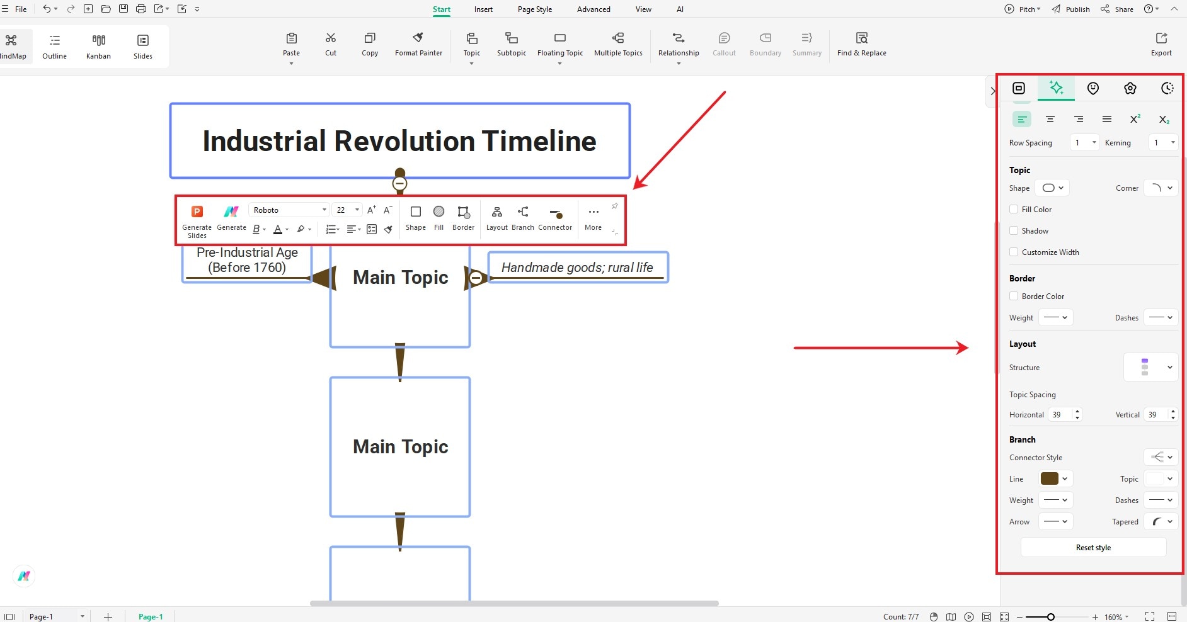Open the topic Shape dropdown in panel
This screenshot has height=622, width=1187.
[1052, 188]
